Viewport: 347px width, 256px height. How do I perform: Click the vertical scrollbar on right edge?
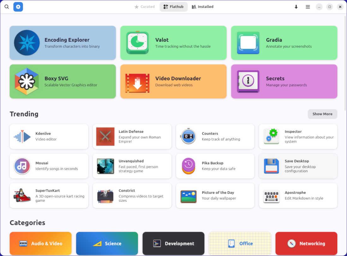click(x=345, y=63)
